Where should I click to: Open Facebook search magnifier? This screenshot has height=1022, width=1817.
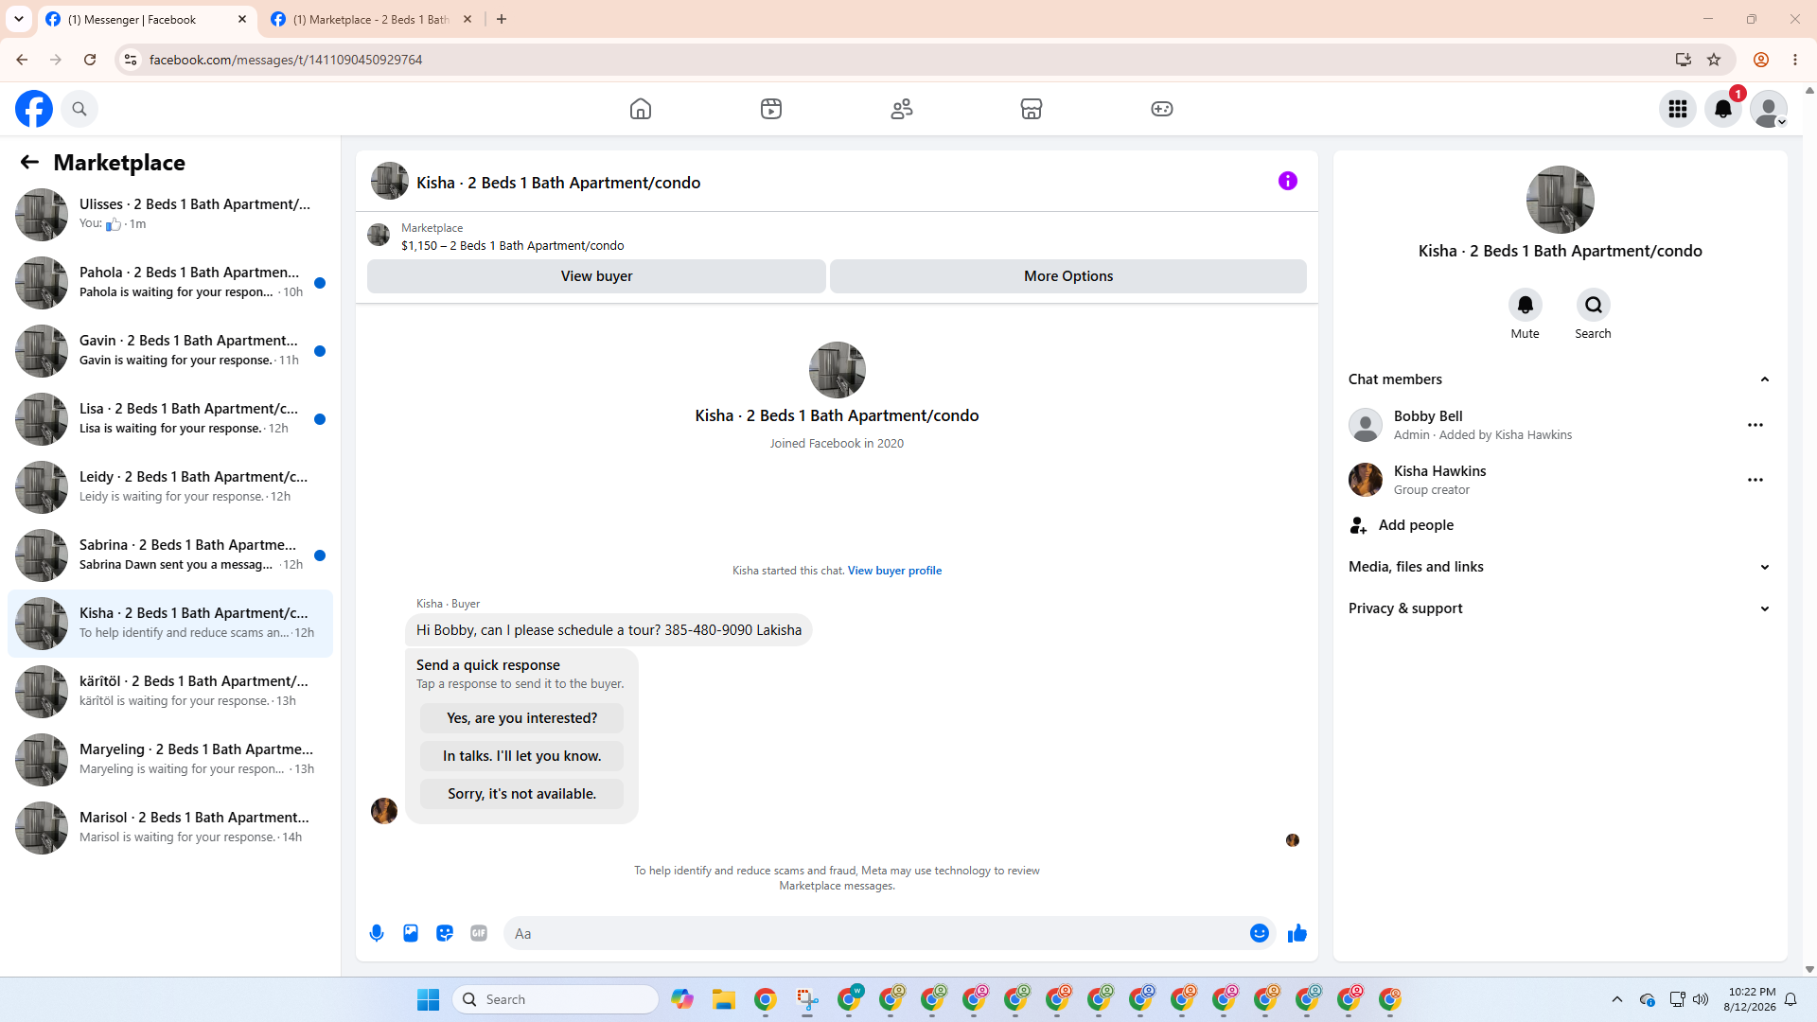click(x=79, y=109)
